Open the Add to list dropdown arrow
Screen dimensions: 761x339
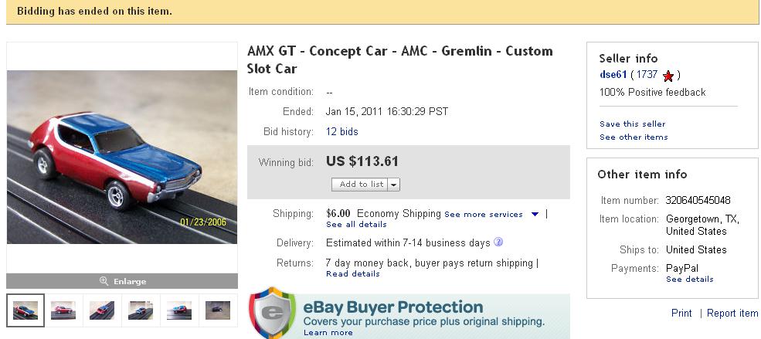pos(394,185)
